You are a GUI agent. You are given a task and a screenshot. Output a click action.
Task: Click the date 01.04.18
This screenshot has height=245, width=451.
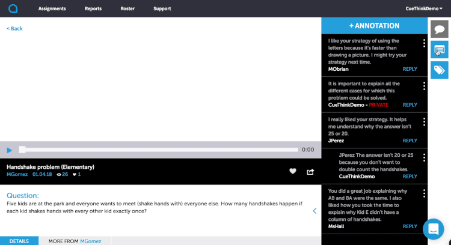tap(42, 174)
